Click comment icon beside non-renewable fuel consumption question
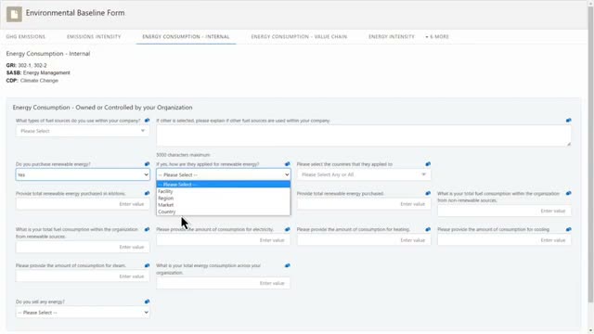This screenshot has height=334, width=594. (568, 193)
